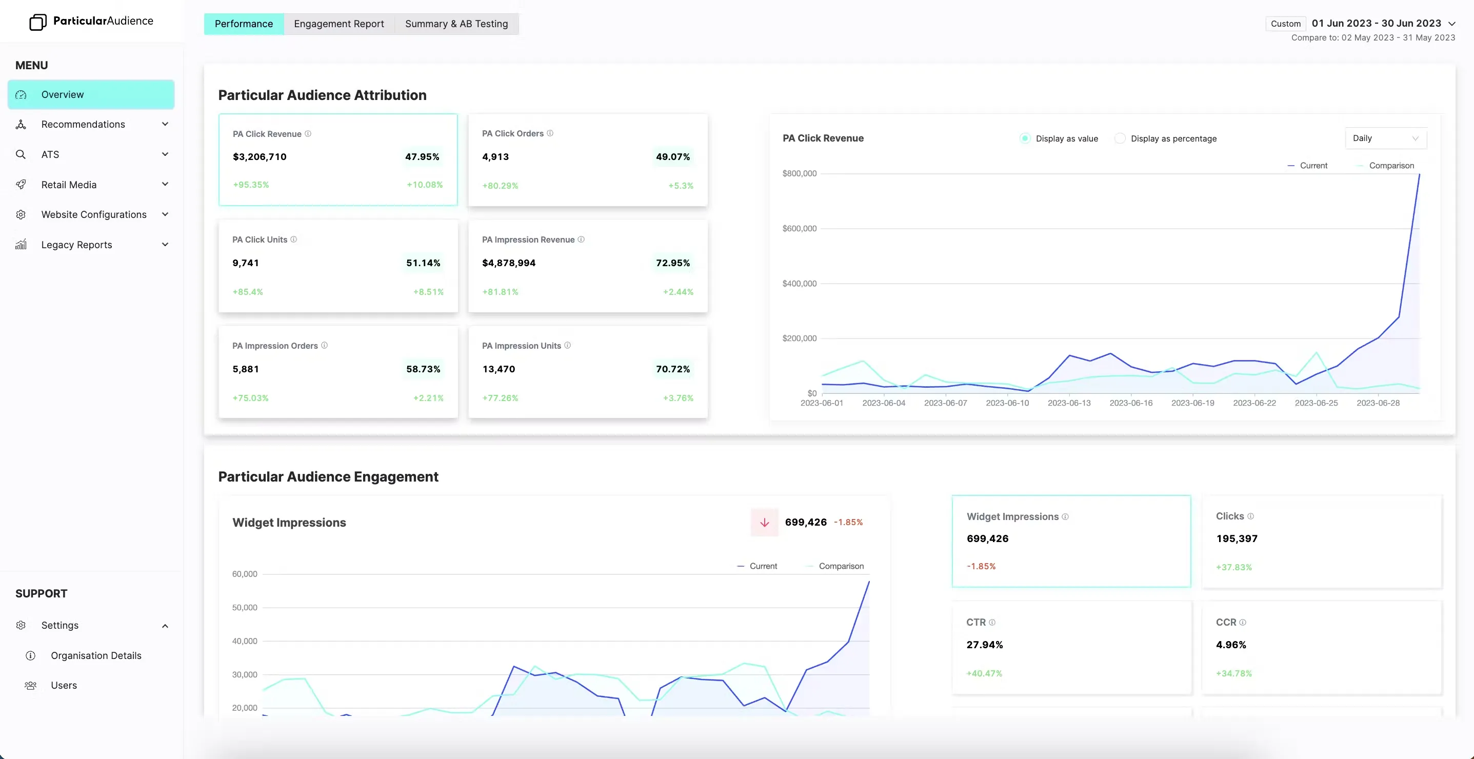Switch to the Engagement Report tab
1474x759 pixels.
click(x=338, y=24)
